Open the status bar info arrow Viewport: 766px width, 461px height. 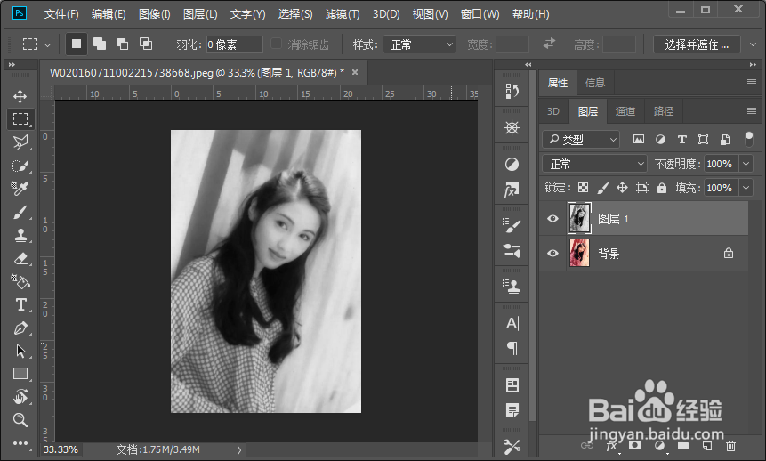239,449
